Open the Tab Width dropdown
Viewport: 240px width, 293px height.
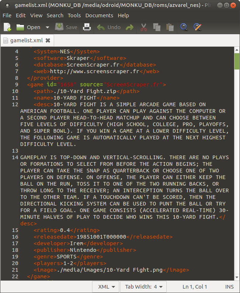[144, 287]
